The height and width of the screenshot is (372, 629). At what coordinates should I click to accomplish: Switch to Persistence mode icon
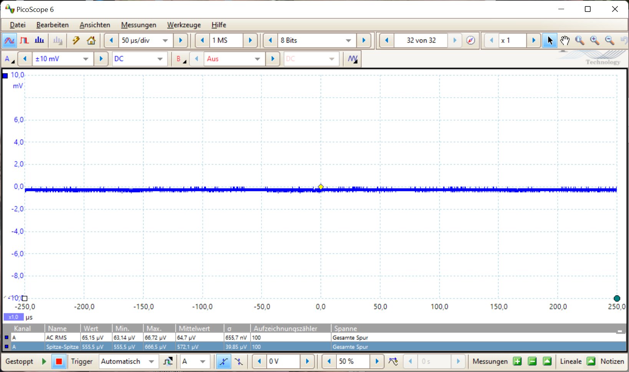24,40
